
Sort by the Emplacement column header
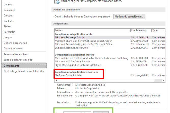pyautogui.click(x=141, y=30)
